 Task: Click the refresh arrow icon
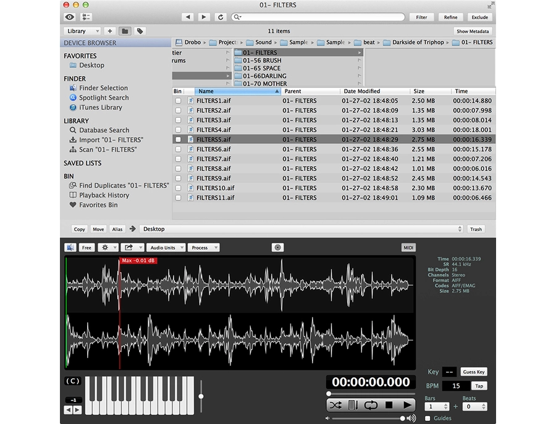[221, 17]
